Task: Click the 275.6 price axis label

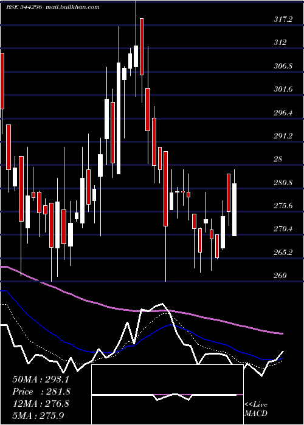Action: (283, 206)
